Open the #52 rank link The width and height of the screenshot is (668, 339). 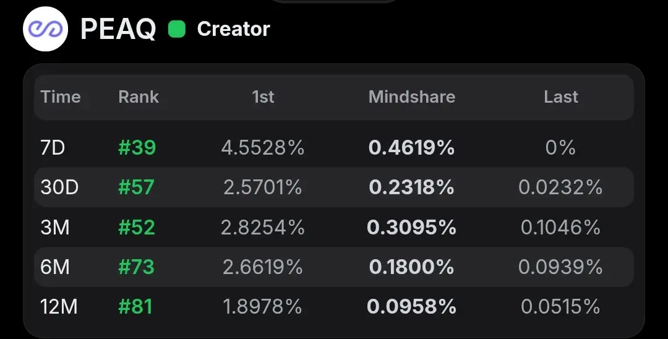[x=136, y=227]
